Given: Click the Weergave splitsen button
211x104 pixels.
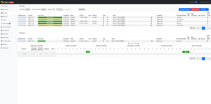Looking at the screenshot, I should (x=185, y=10).
